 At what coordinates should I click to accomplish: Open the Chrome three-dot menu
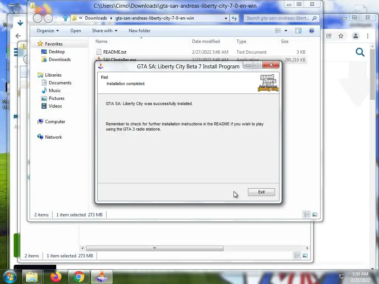[x=368, y=36]
